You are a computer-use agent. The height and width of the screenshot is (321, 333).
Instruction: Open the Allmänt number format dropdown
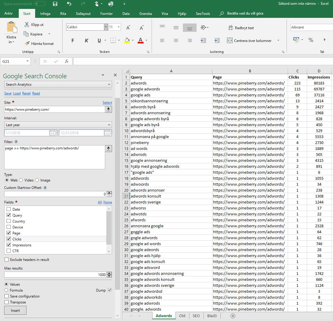pyautogui.click(x=312, y=27)
